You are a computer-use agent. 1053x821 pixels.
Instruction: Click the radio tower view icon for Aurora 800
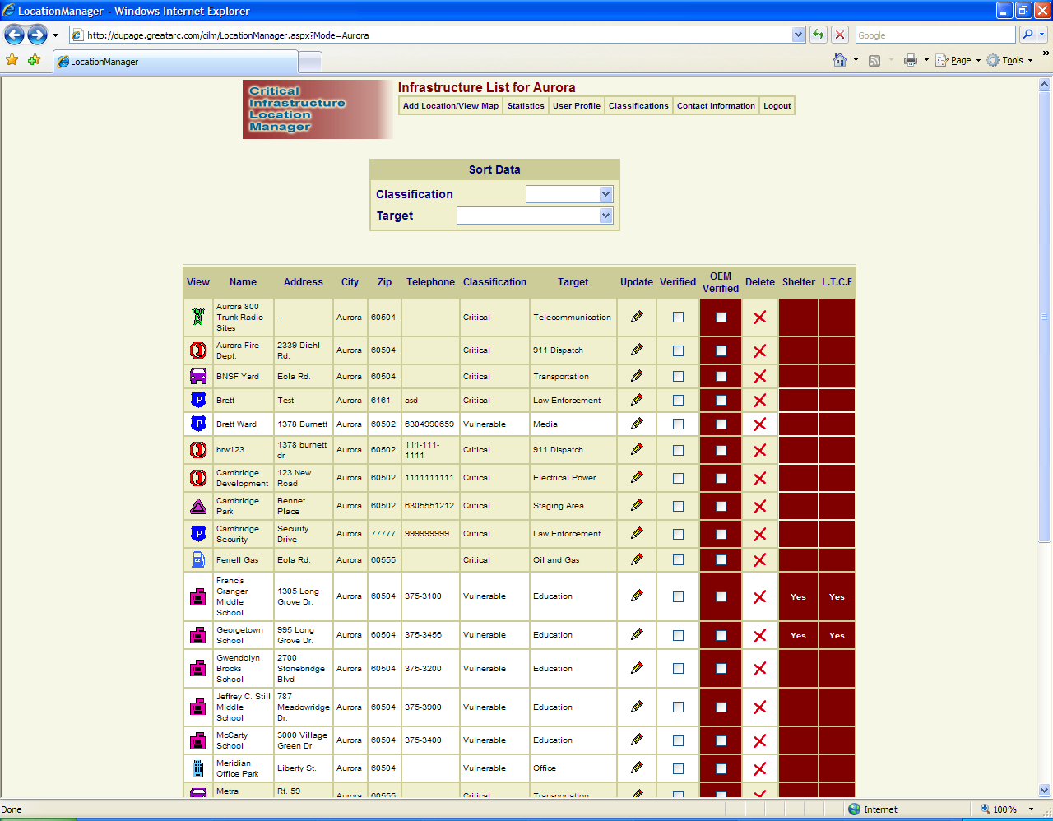(198, 317)
